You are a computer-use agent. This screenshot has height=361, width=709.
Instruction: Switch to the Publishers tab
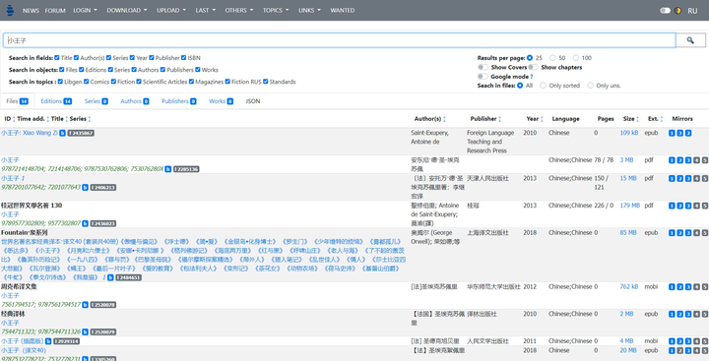(179, 101)
